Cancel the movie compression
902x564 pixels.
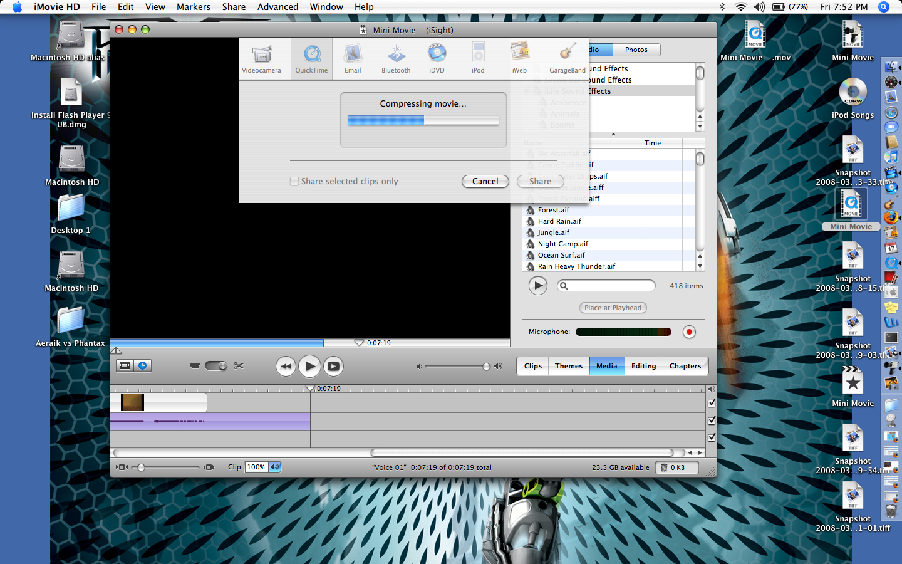click(485, 181)
